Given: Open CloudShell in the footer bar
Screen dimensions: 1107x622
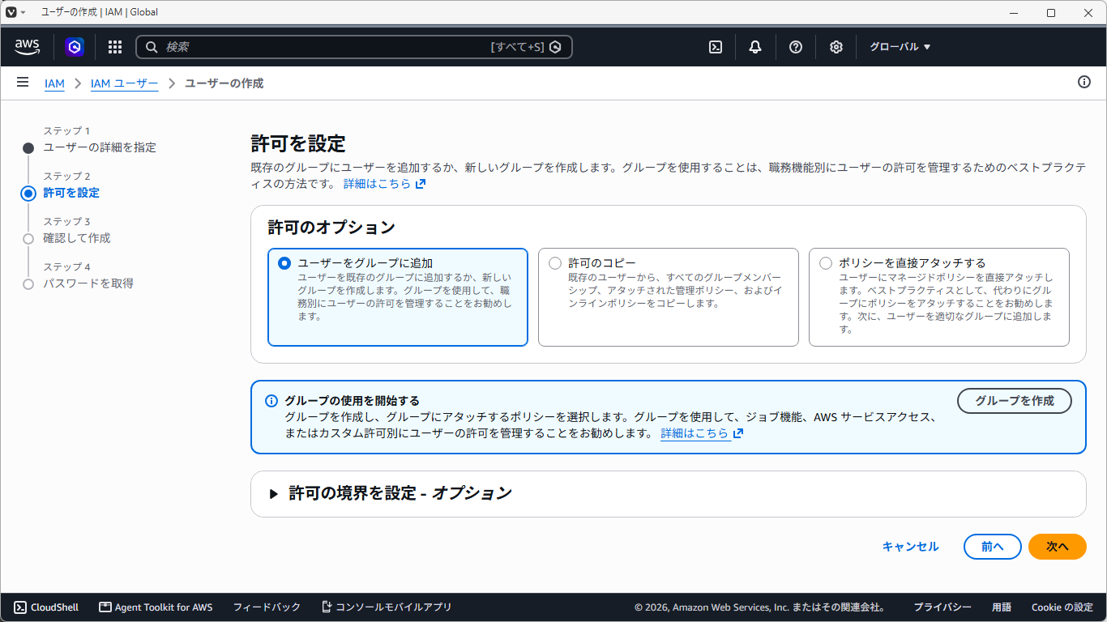Looking at the screenshot, I should tap(46, 607).
